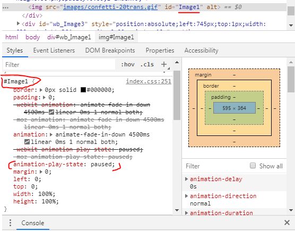The width and height of the screenshot is (295, 231).
Task: Open the ellipsis actions for selected DOM node
Action: click(5, 8)
